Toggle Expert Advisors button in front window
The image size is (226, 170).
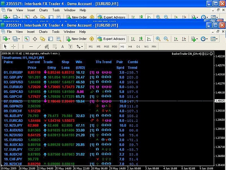(111, 39)
